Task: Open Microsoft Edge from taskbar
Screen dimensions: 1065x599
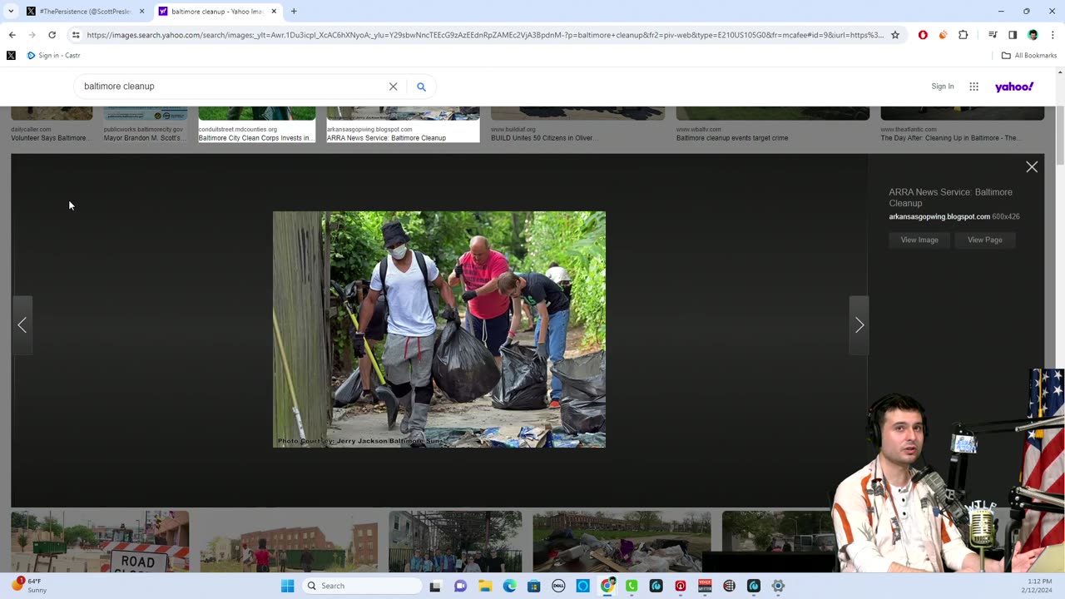Action: tap(509, 586)
